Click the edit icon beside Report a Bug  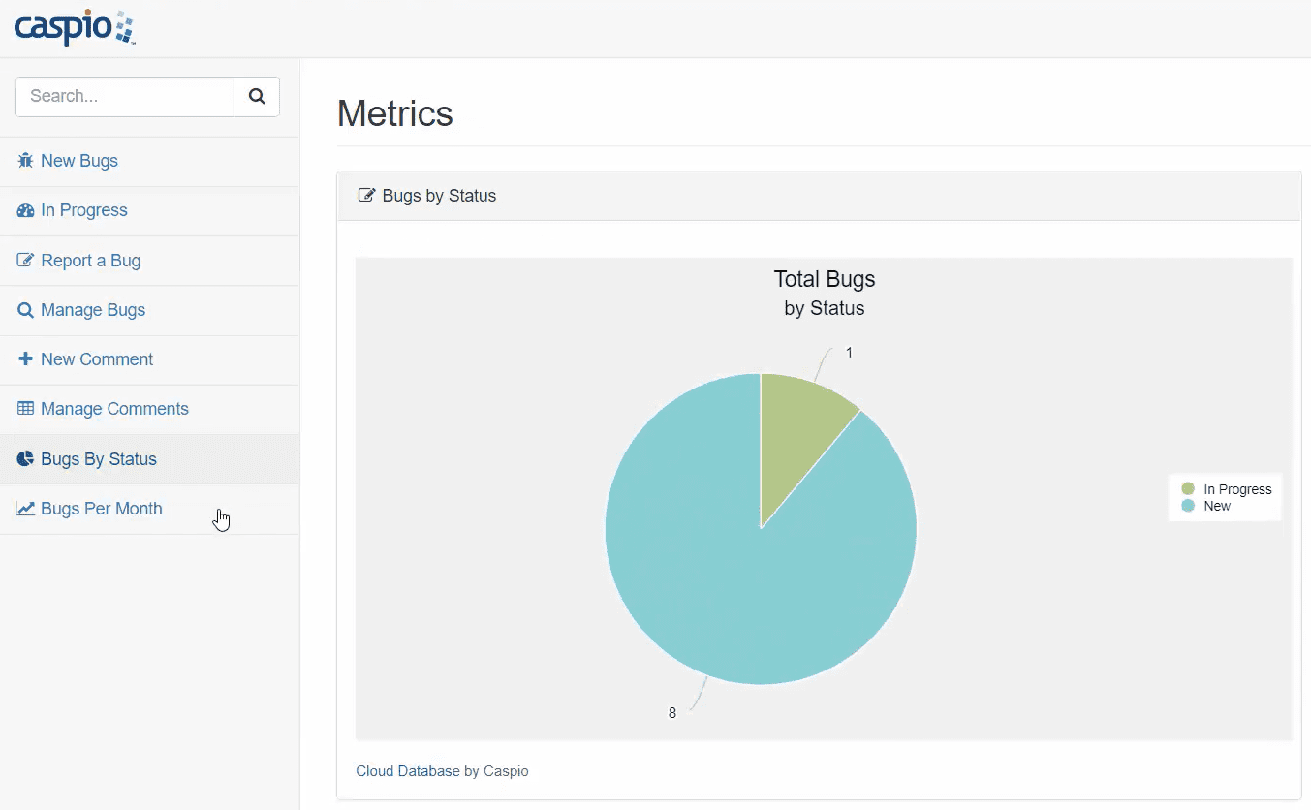click(25, 261)
